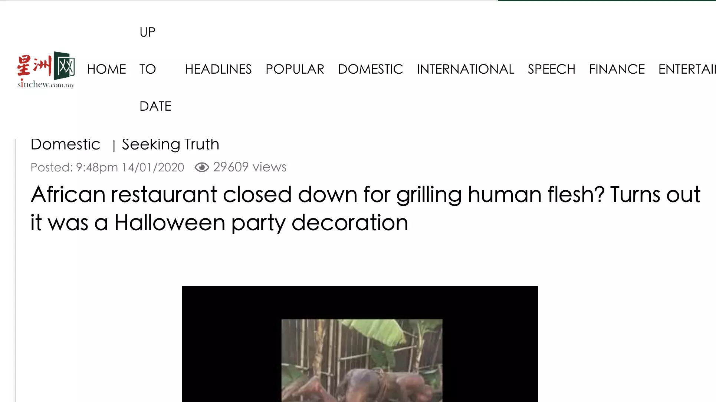Open INTERNATIONAL news section
Image resolution: width=716 pixels, height=402 pixels.
(x=465, y=69)
